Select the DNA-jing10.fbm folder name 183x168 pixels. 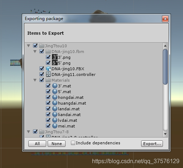tap(68, 52)
